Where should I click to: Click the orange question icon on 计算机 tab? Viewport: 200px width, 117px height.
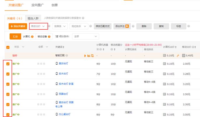[32, 37]
